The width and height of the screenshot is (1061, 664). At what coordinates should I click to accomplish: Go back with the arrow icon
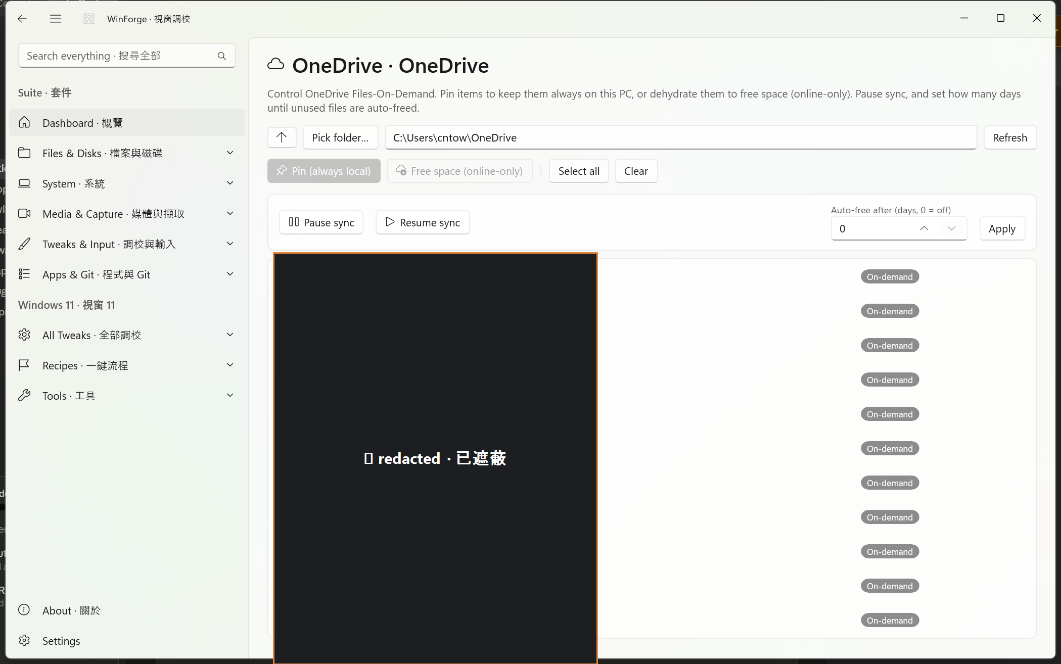point(22,19)
